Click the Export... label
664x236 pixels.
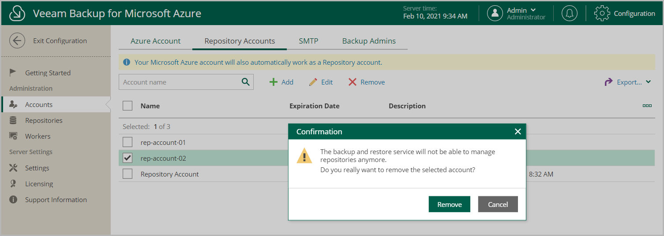click(629, 82)
